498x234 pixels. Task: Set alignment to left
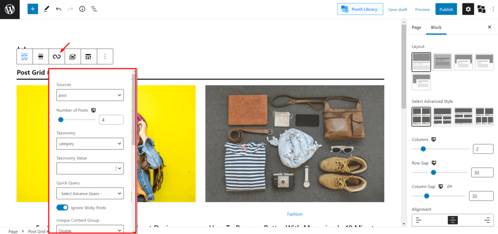coord(419,220)
